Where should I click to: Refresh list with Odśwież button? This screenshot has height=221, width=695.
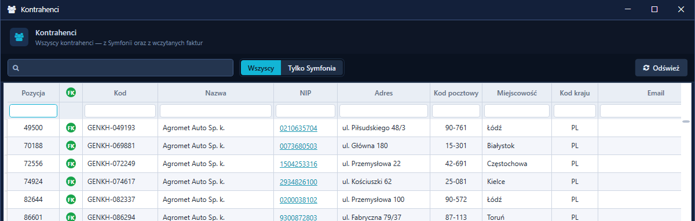661,68
